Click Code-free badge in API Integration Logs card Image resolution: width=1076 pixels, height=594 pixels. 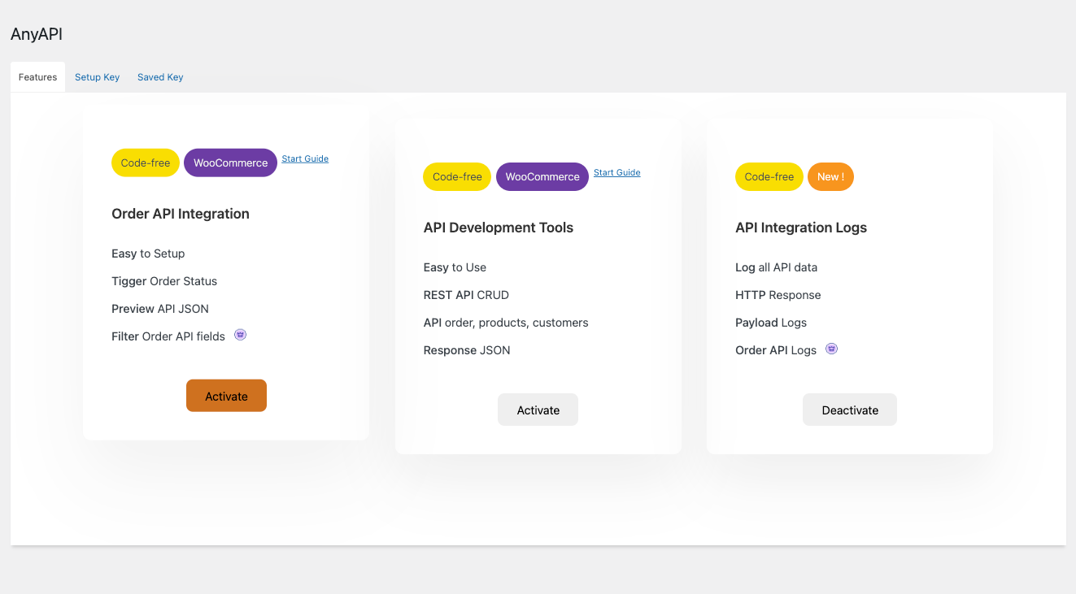coord(769,176)
